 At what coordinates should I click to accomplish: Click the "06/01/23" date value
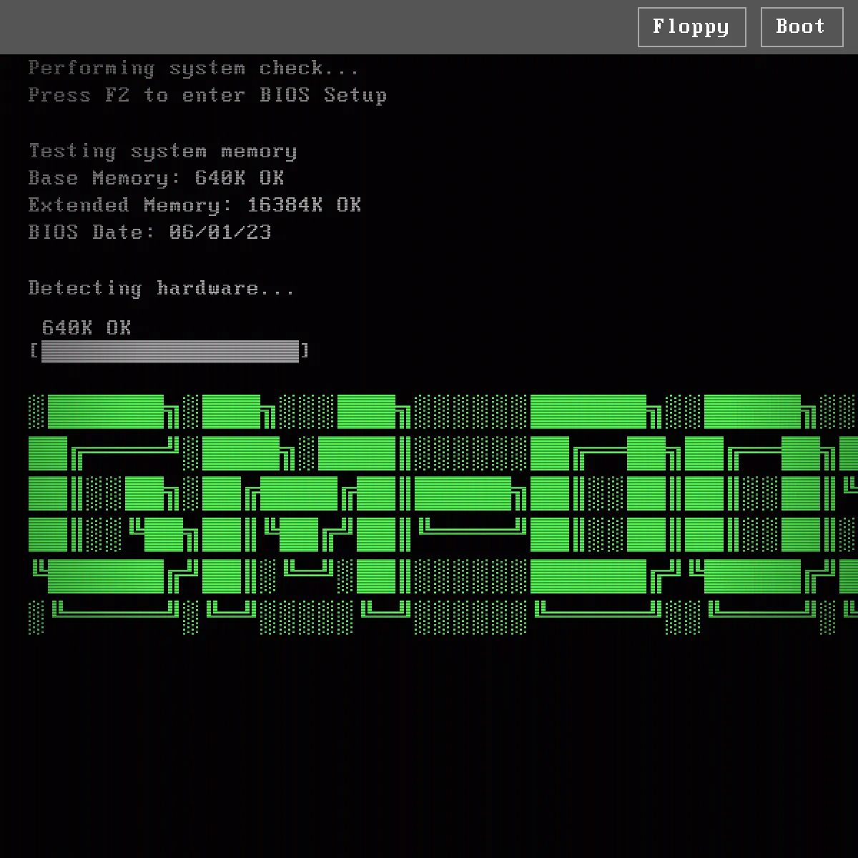point(220,232)
